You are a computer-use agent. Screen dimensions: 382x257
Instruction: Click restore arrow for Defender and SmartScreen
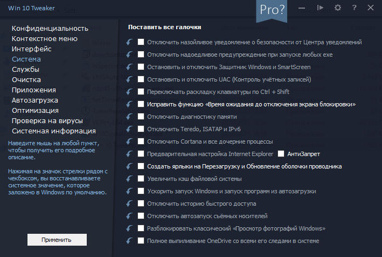tap(130, 67)
